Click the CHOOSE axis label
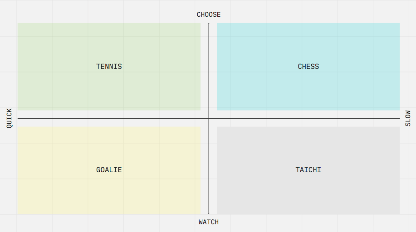 (209, 14)
